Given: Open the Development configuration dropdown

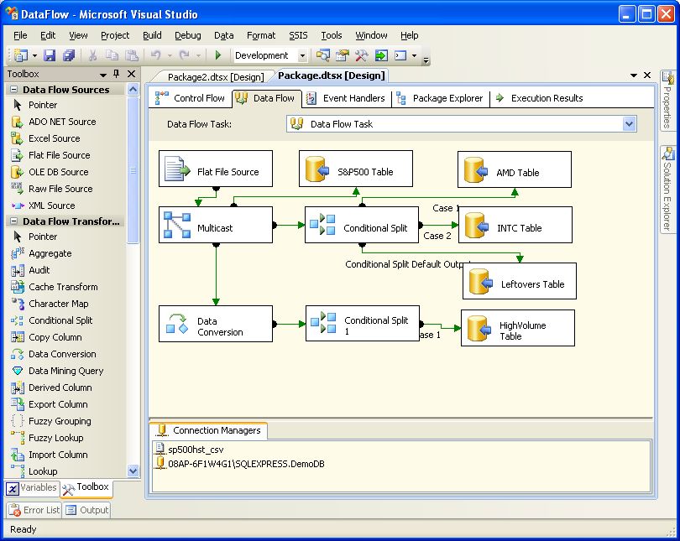Looking at the screenshot, I should 302,55.
